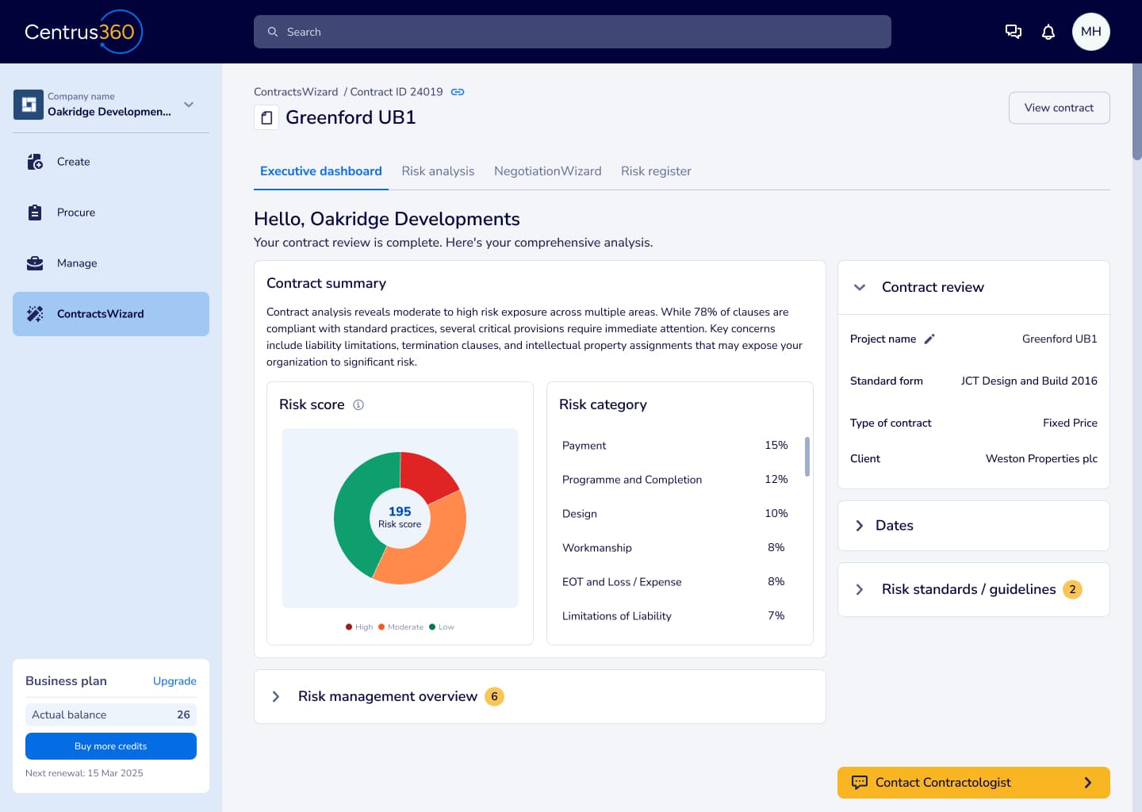Click the red High risk donut segment

click(x=427, y=474)
